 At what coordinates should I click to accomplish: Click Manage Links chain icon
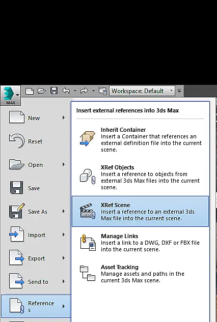88,243
